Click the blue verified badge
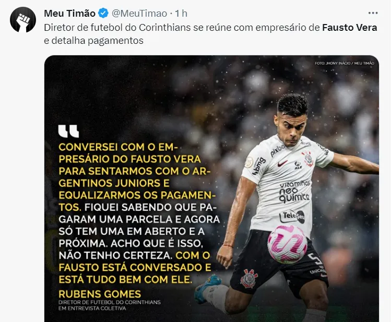 [104, 14]
